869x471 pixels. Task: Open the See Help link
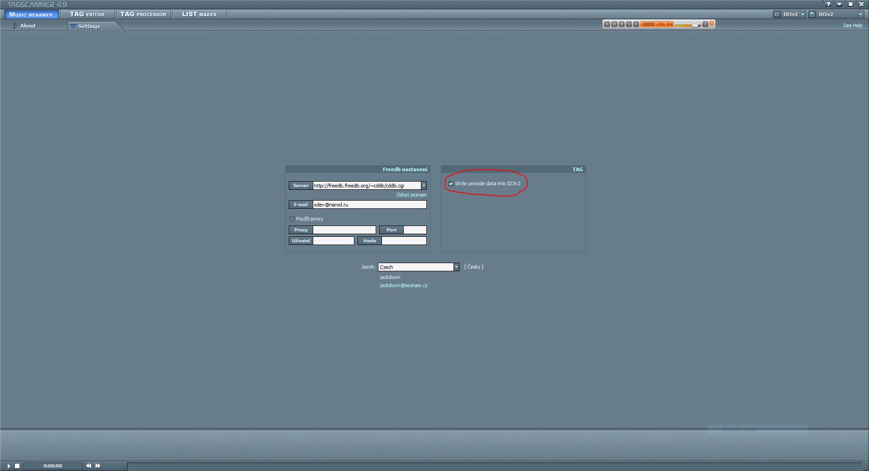[853, 26]
